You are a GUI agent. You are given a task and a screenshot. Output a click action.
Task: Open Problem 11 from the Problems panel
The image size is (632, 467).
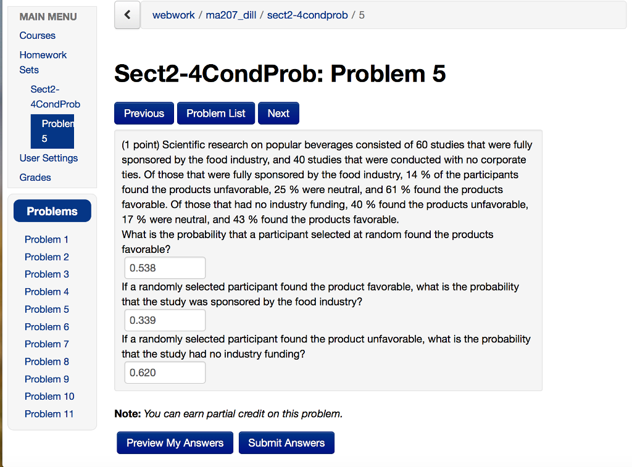pos(49,413)
